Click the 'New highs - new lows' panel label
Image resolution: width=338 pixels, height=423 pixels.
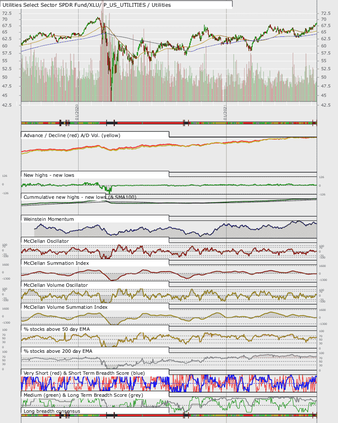pos(49,175)
